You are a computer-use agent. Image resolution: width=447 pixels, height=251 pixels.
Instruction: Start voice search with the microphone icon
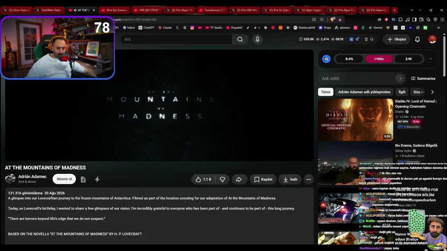point(257,39)
